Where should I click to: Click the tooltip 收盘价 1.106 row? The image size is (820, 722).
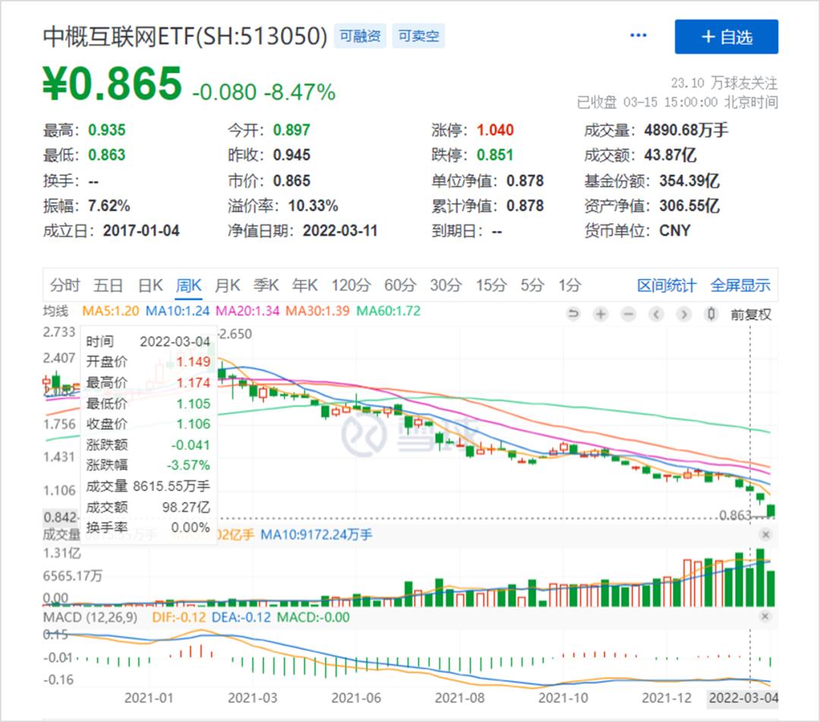148,424
